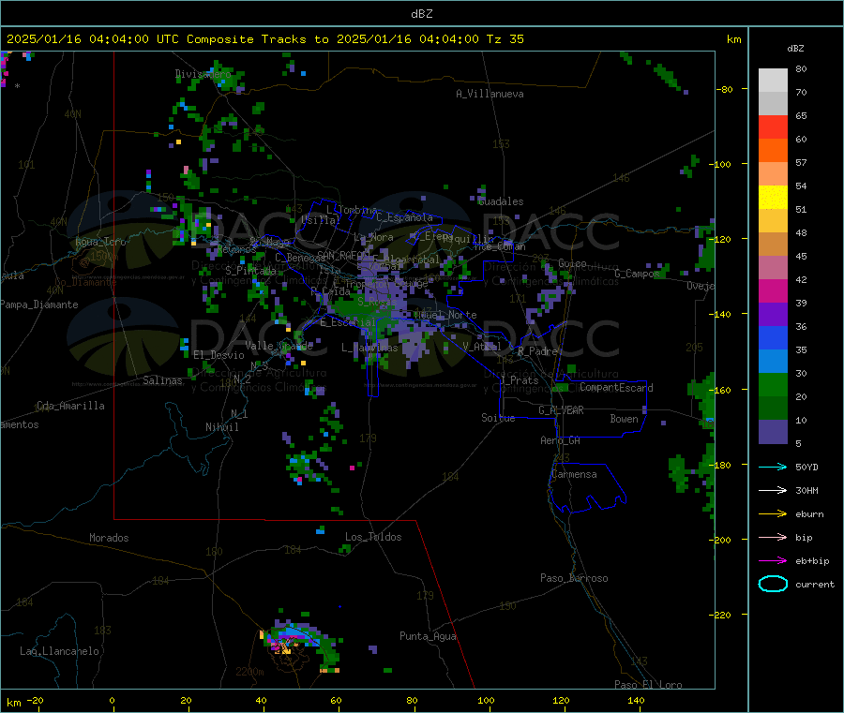Click the 30HM white arrow legend icon

(x=773, y=490)
